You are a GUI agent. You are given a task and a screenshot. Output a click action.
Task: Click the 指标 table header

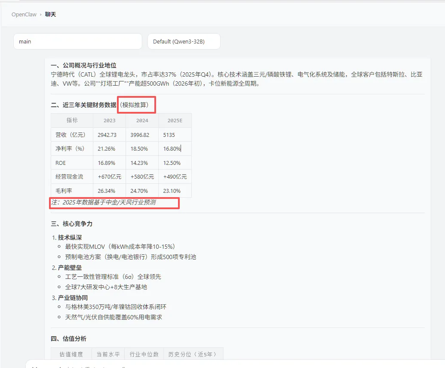(72, 120)
